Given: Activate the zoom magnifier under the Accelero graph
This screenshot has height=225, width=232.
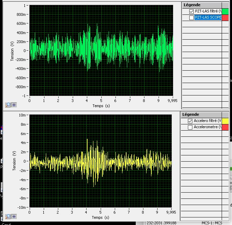Looking at the screenshot, I should (8, 216).
